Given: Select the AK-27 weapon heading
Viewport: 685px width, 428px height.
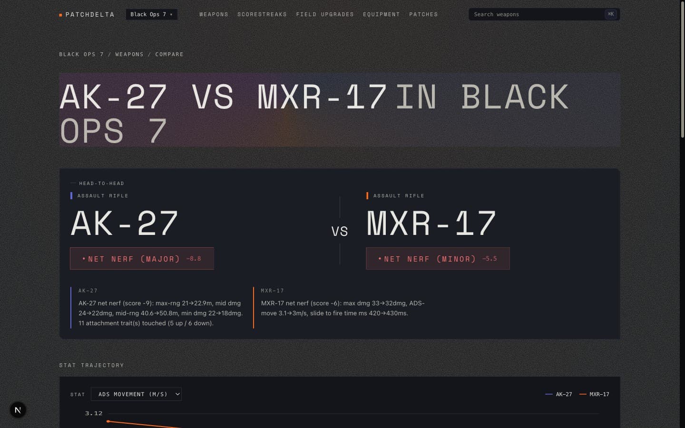Looking at the screenshot, I should (125, 224).
